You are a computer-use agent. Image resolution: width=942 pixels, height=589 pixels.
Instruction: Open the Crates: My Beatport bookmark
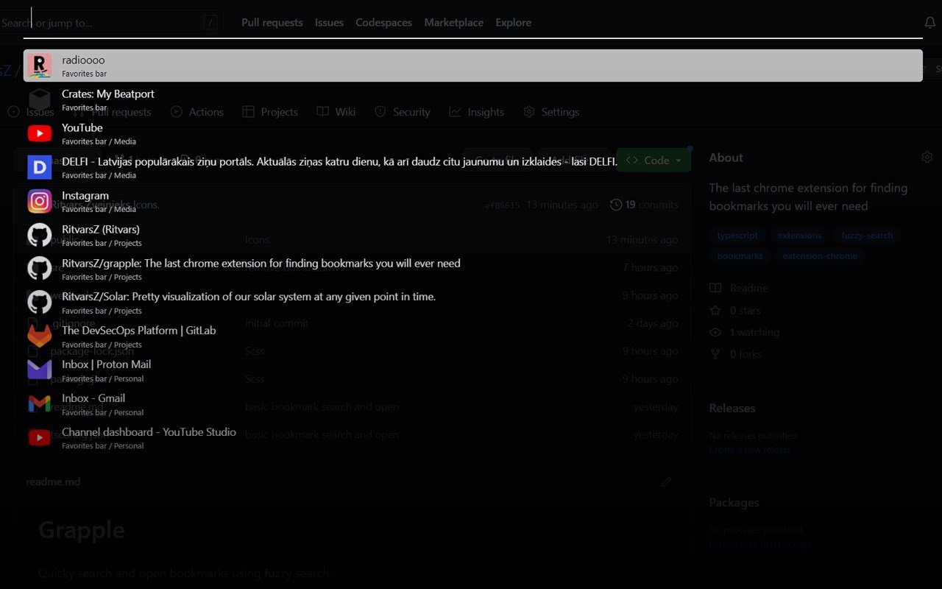coord(472,99)
